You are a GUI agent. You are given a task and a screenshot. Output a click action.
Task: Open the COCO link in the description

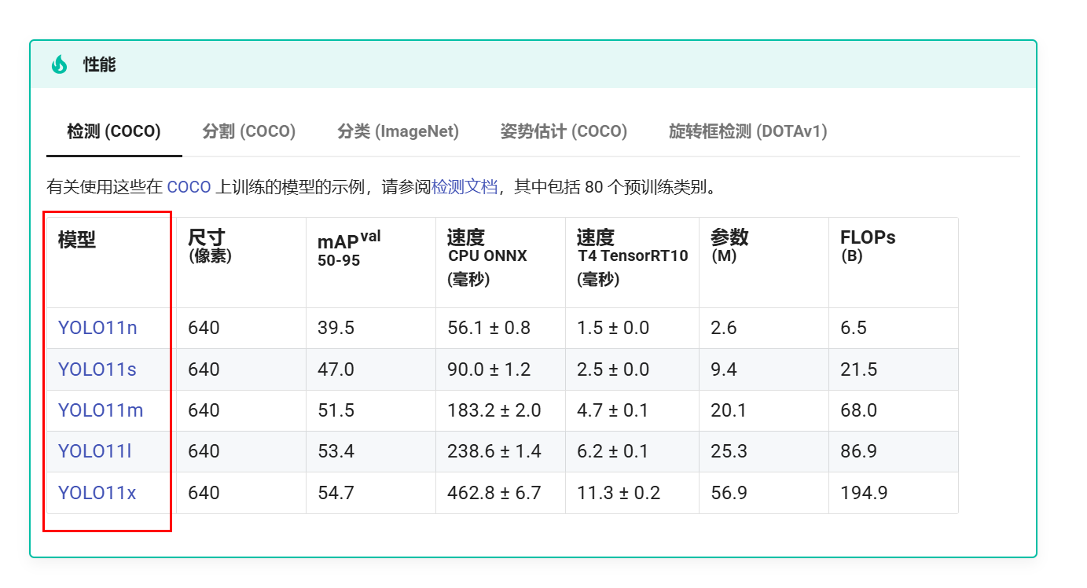pyautogui.click(x=189, y=187)
